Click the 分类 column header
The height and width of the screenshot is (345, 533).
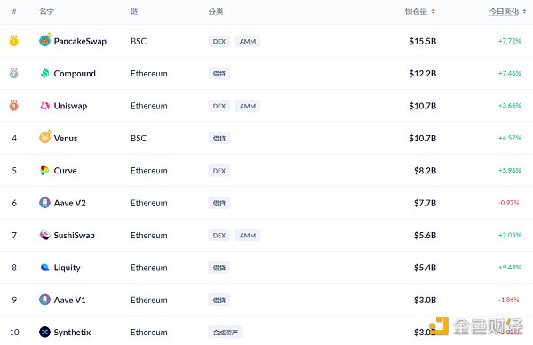coord(216,12)
